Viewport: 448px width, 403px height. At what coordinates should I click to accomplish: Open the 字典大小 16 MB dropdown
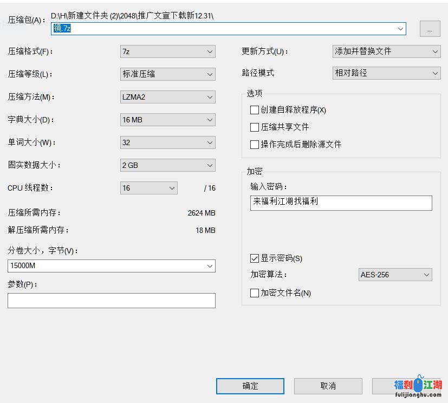click(x=167, y=120)
